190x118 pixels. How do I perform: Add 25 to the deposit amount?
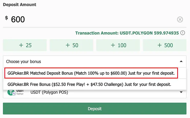click(25, 45)
